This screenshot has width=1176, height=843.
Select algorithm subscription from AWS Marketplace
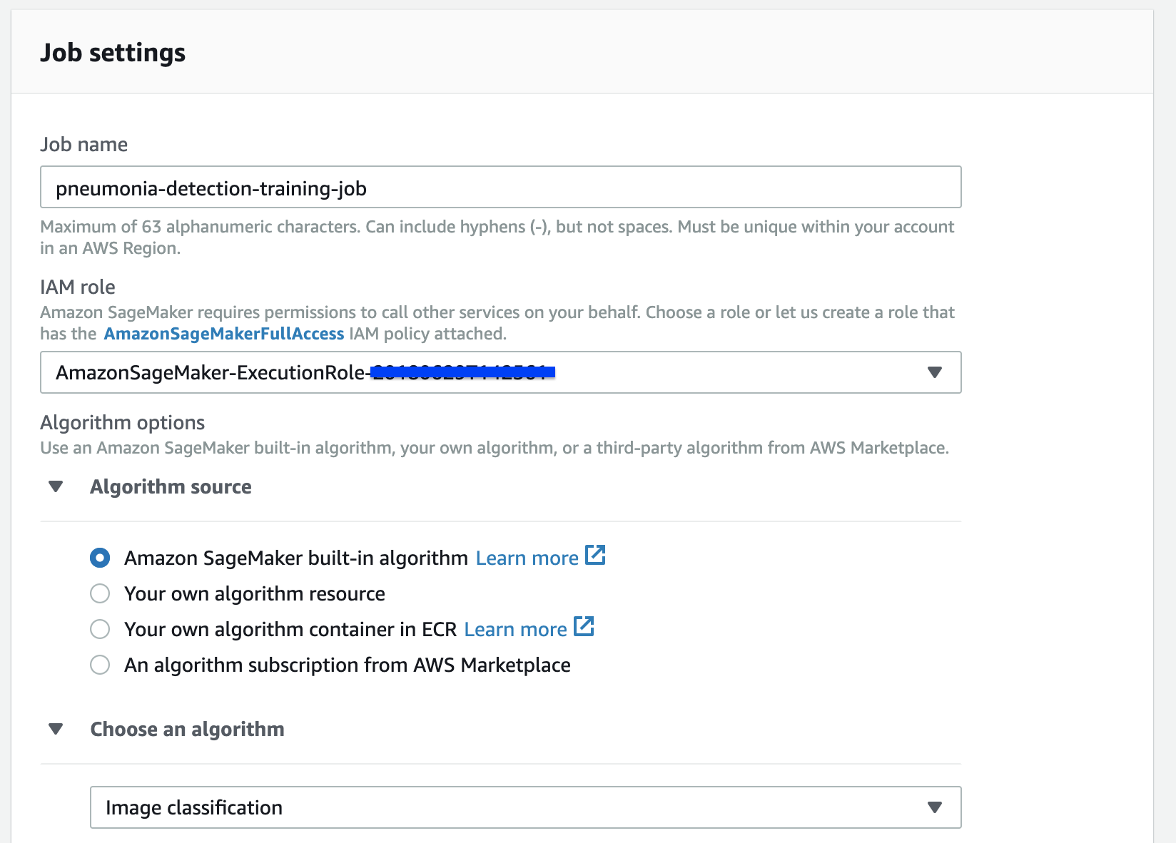click(100, 665)
